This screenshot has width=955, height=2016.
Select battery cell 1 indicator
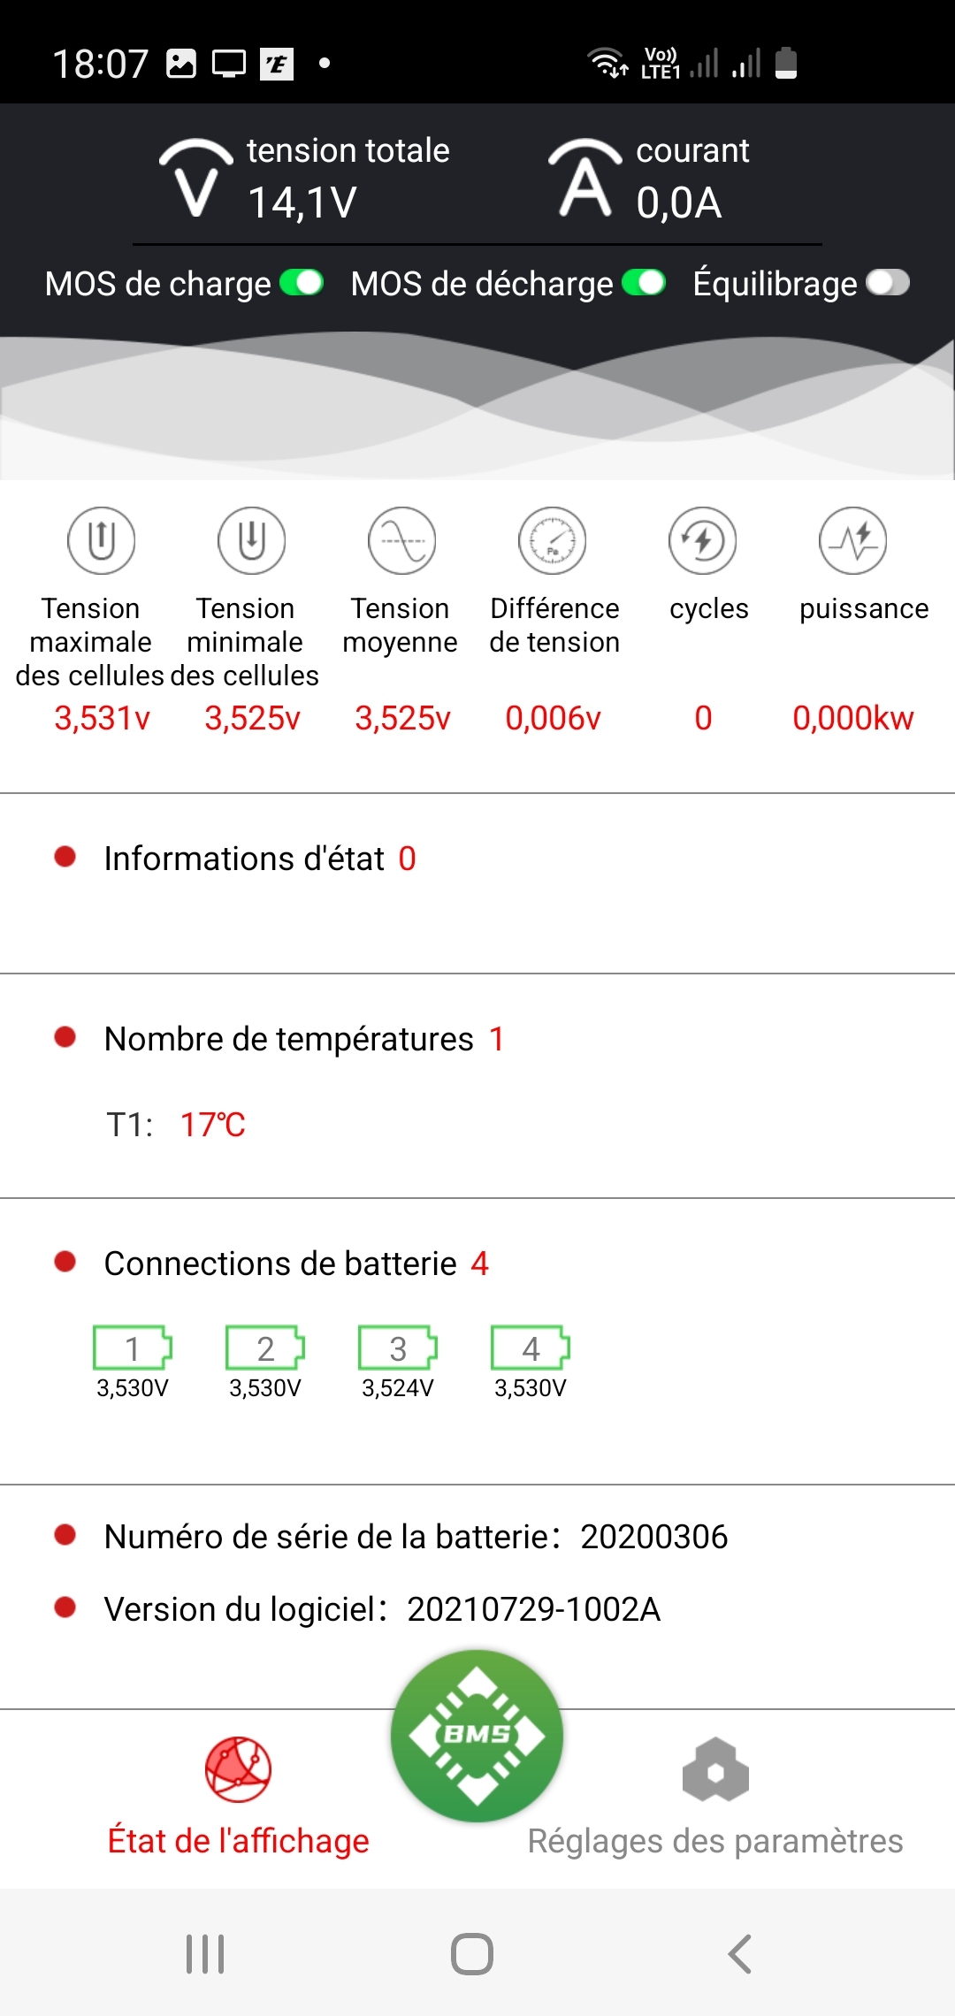point(133,1348)
